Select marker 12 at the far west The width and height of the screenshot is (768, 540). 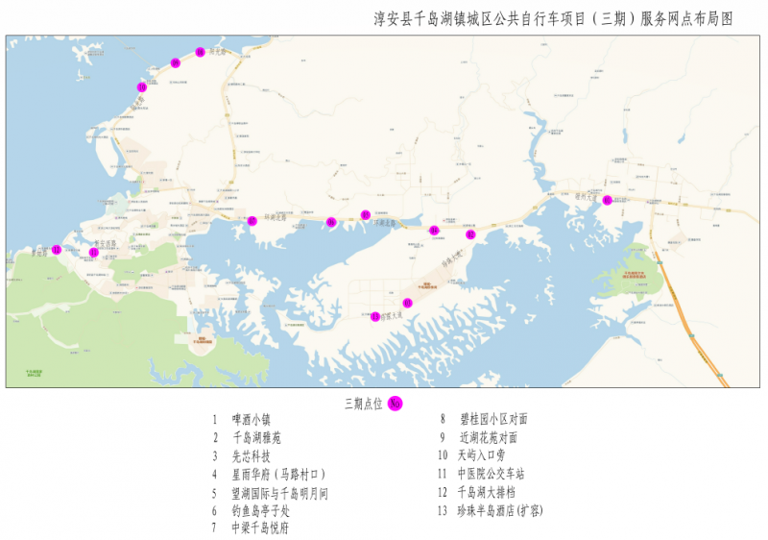click(x=57, y=250)
